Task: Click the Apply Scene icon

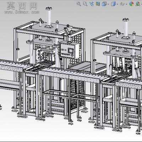Action: coord(138,4)
